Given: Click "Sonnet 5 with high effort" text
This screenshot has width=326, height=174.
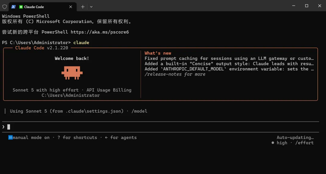Looking at the screenshot, I should pyautogui.click(x=46, y=90).
